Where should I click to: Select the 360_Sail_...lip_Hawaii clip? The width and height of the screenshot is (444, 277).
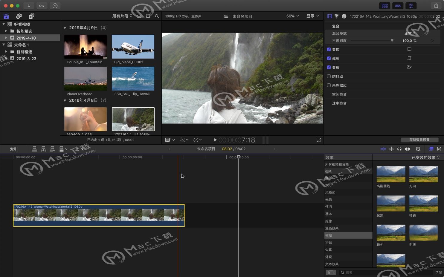point(133,79)
